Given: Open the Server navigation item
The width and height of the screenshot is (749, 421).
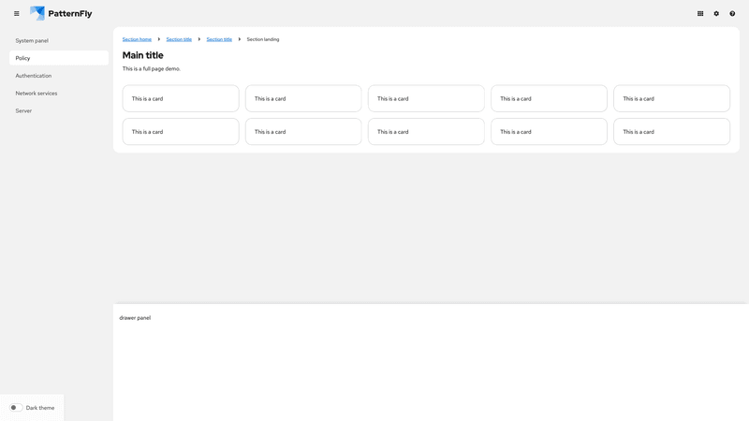Looking at the screenshot, I should click(x=23, y=111).
